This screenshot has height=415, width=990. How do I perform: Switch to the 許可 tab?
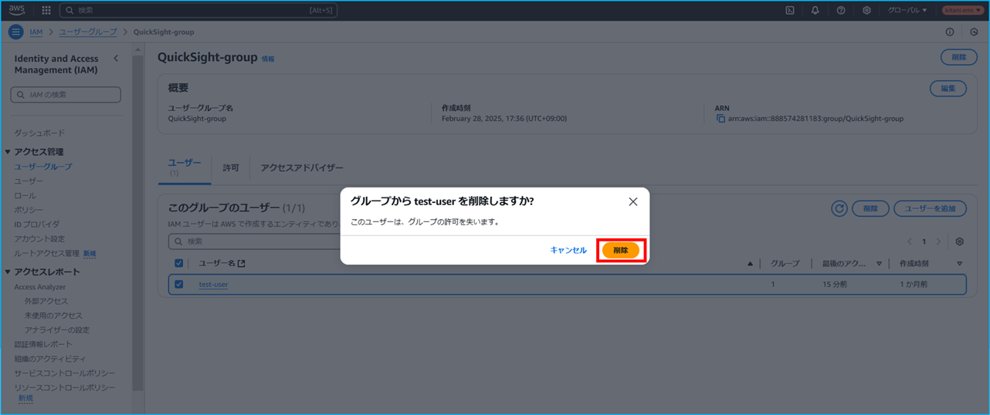(x=231, y=167)
